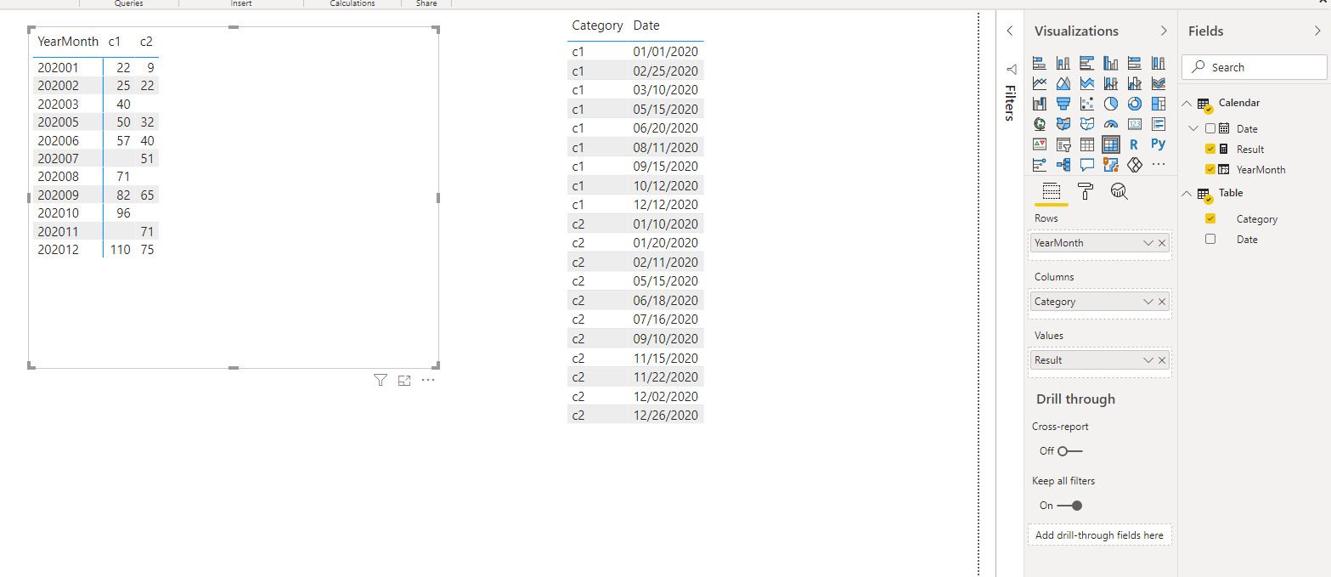
Task: Collapse the Visualizations pane
Action: 1164,31
